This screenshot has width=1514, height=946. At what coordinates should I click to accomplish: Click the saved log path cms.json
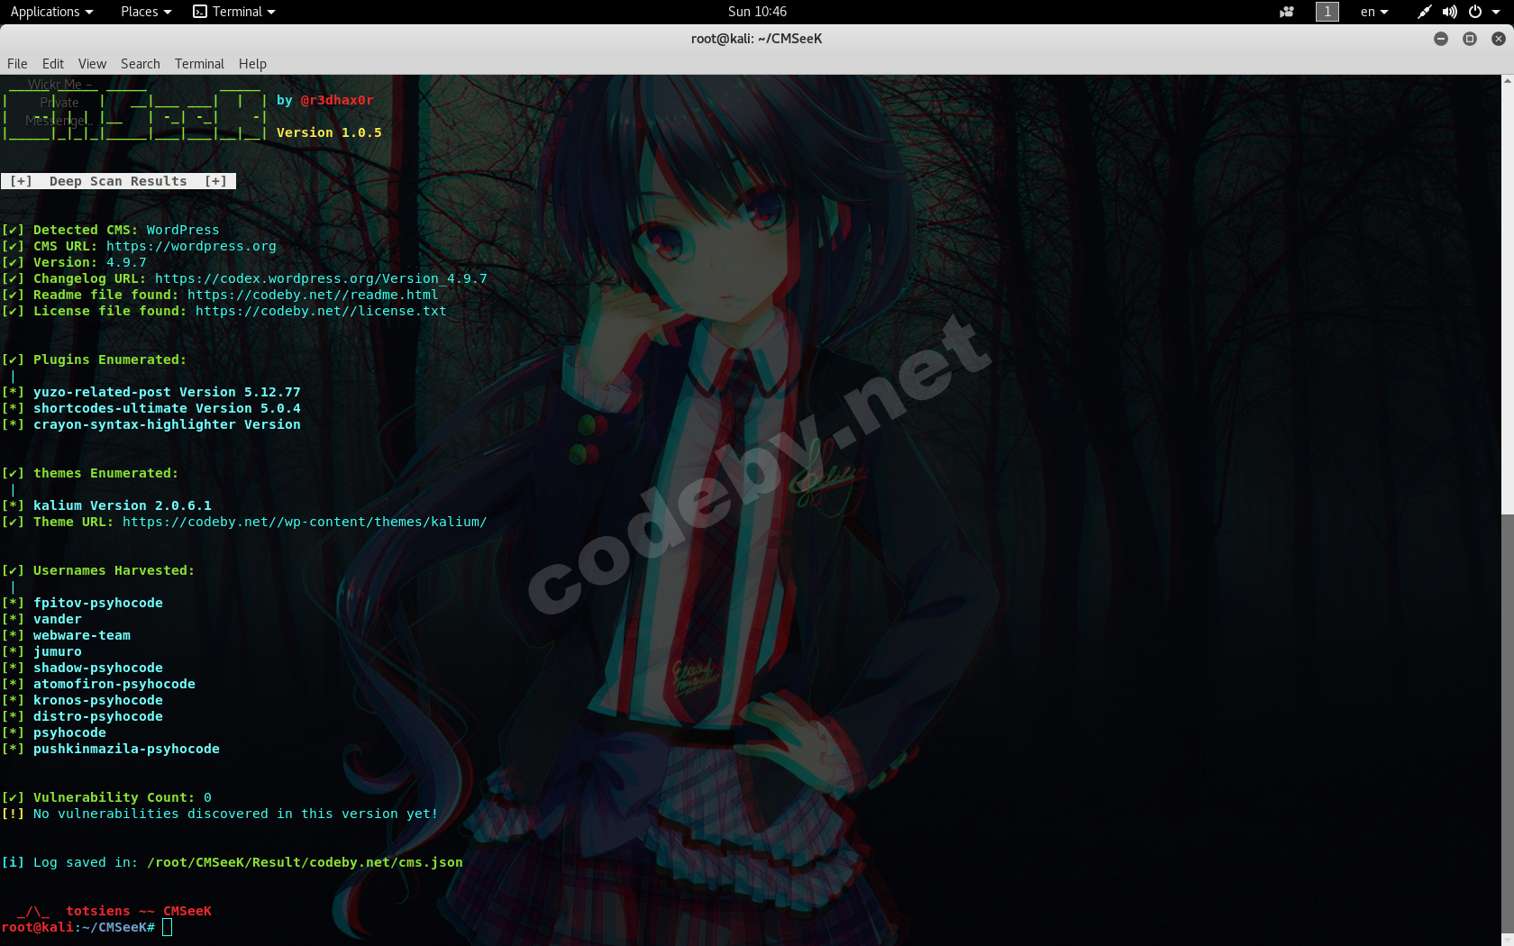coord(305,862)
